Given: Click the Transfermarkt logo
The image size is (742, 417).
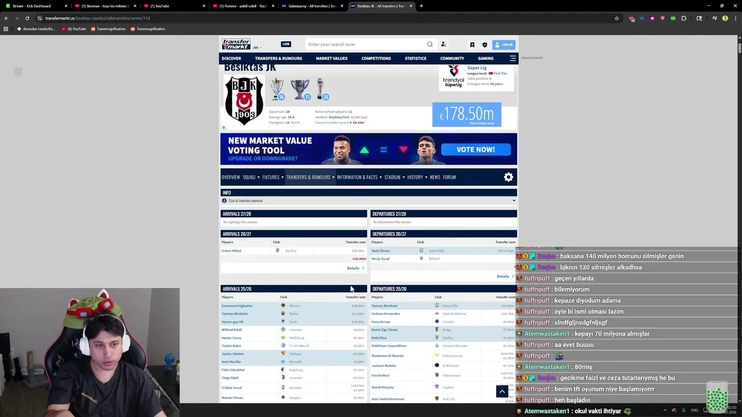Looking at the screenshot, I should click(x=236, y=44).
